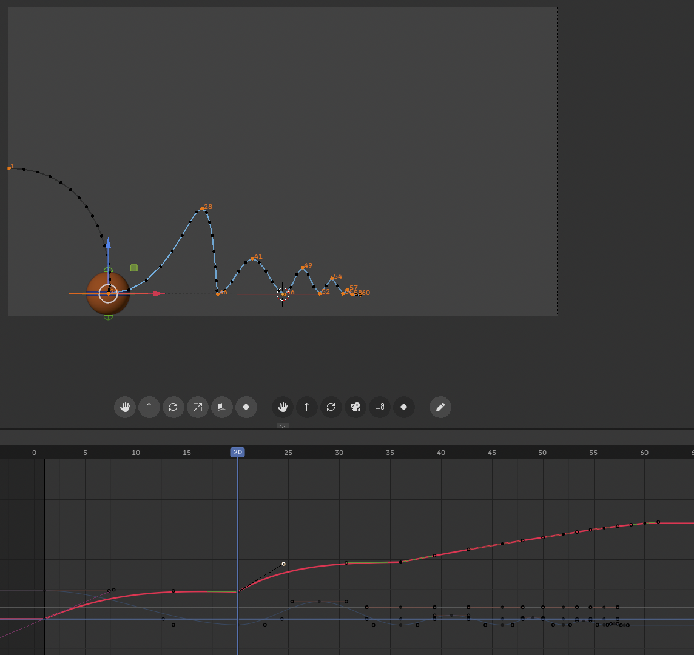The width and height of the screenshot is (694, 655).
Task: Select the pencil annotate icon
Action: pyautogui.click(x=440, y=407)
